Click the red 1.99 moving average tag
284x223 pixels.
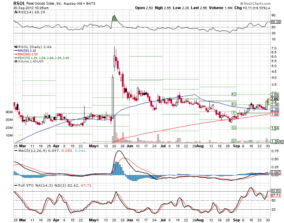[x=275, y=115]
